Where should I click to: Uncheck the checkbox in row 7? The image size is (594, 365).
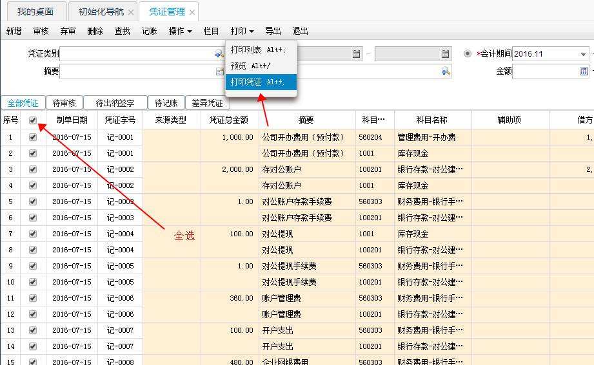[33, 234]
